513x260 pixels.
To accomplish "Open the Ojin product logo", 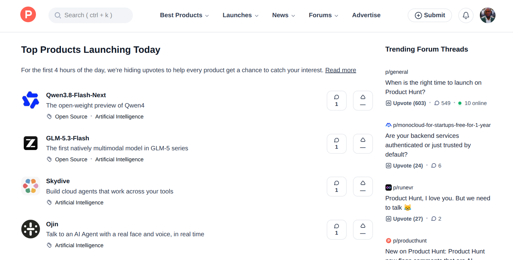I will (31, 229).
